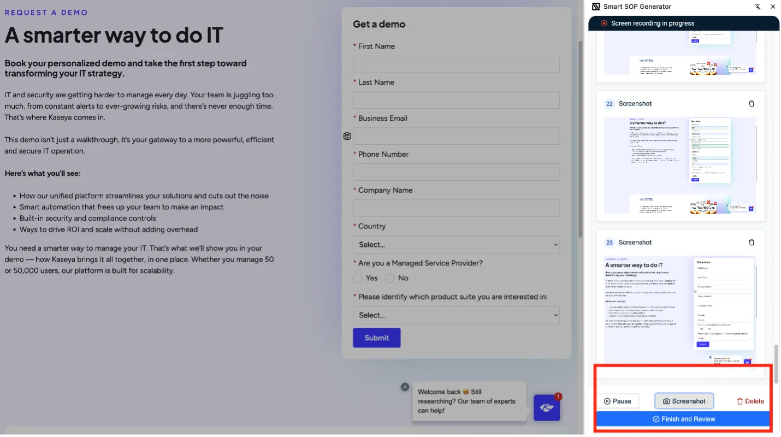
Task: Click the password manager icon beside Business Email
Action: (347, 136)
